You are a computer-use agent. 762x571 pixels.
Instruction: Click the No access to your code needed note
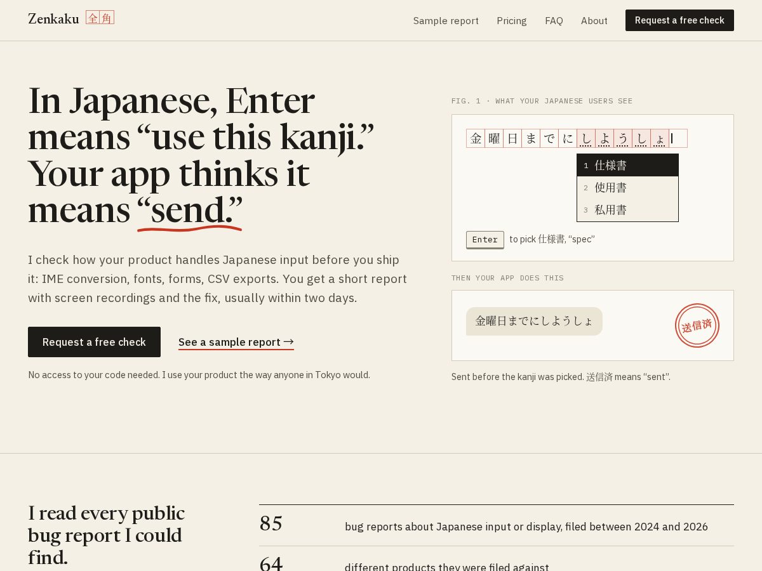pyautogui.click(x=199, y=375)
